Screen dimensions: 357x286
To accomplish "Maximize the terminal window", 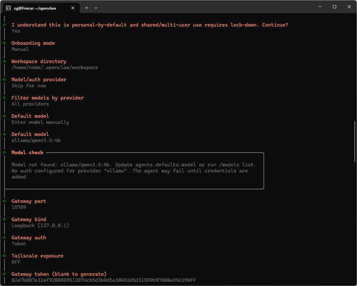I will tap(334, 7).
